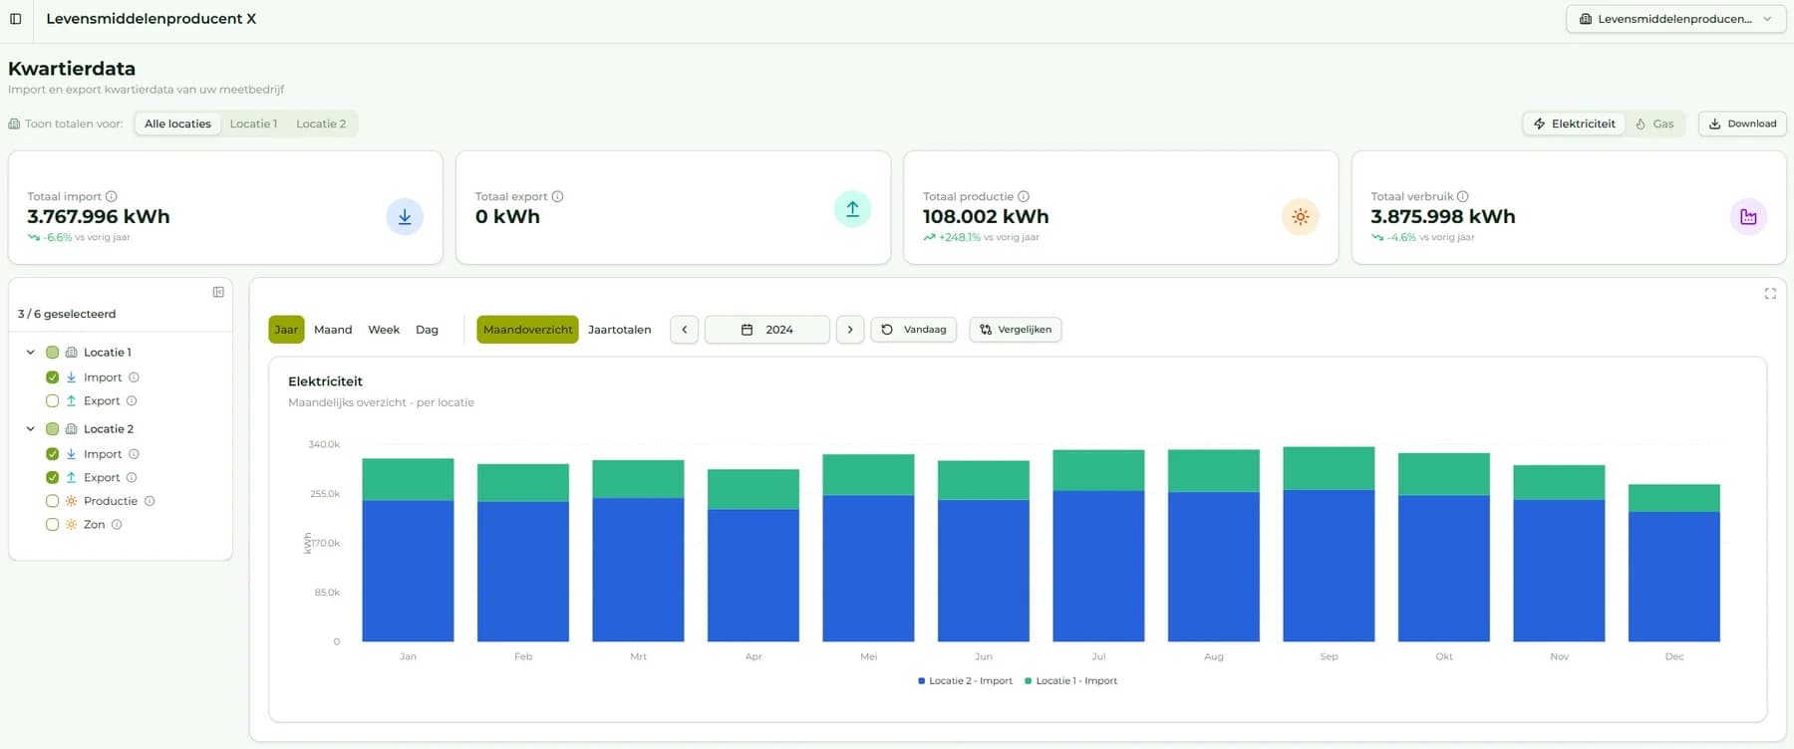This screenshot has height=749, width=1794.
Task: Click info icon next to Locatie 1 Import
Action: (134, 377)
